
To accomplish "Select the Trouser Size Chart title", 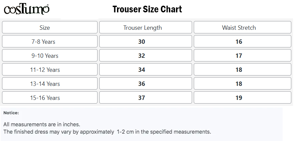I will tap(147, 9).
